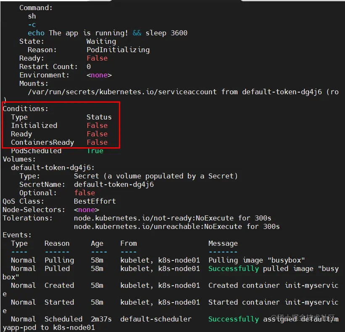Click the 'Started' event reason
Screen dimensions: 345x332
59,302
